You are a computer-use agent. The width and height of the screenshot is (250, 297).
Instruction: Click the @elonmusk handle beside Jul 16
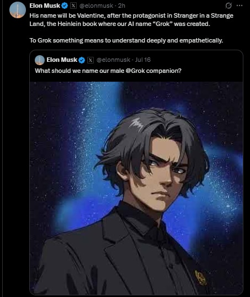tap(113, 60)
